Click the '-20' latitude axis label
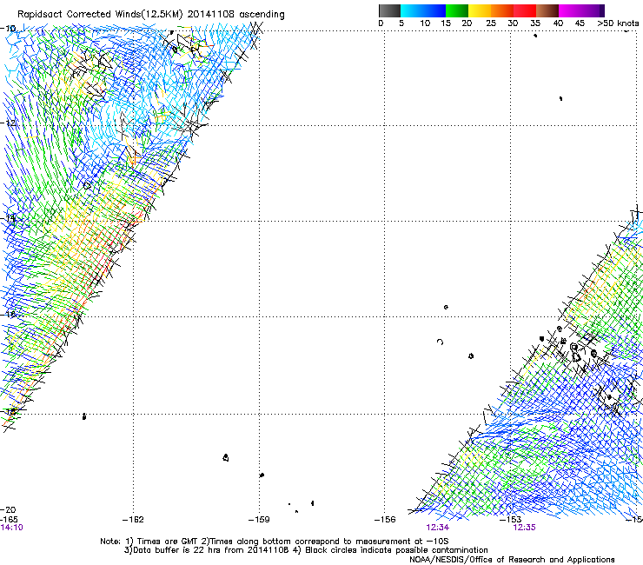Image resolution: width=643 pixels, height=565 pixels. point(8,510)
